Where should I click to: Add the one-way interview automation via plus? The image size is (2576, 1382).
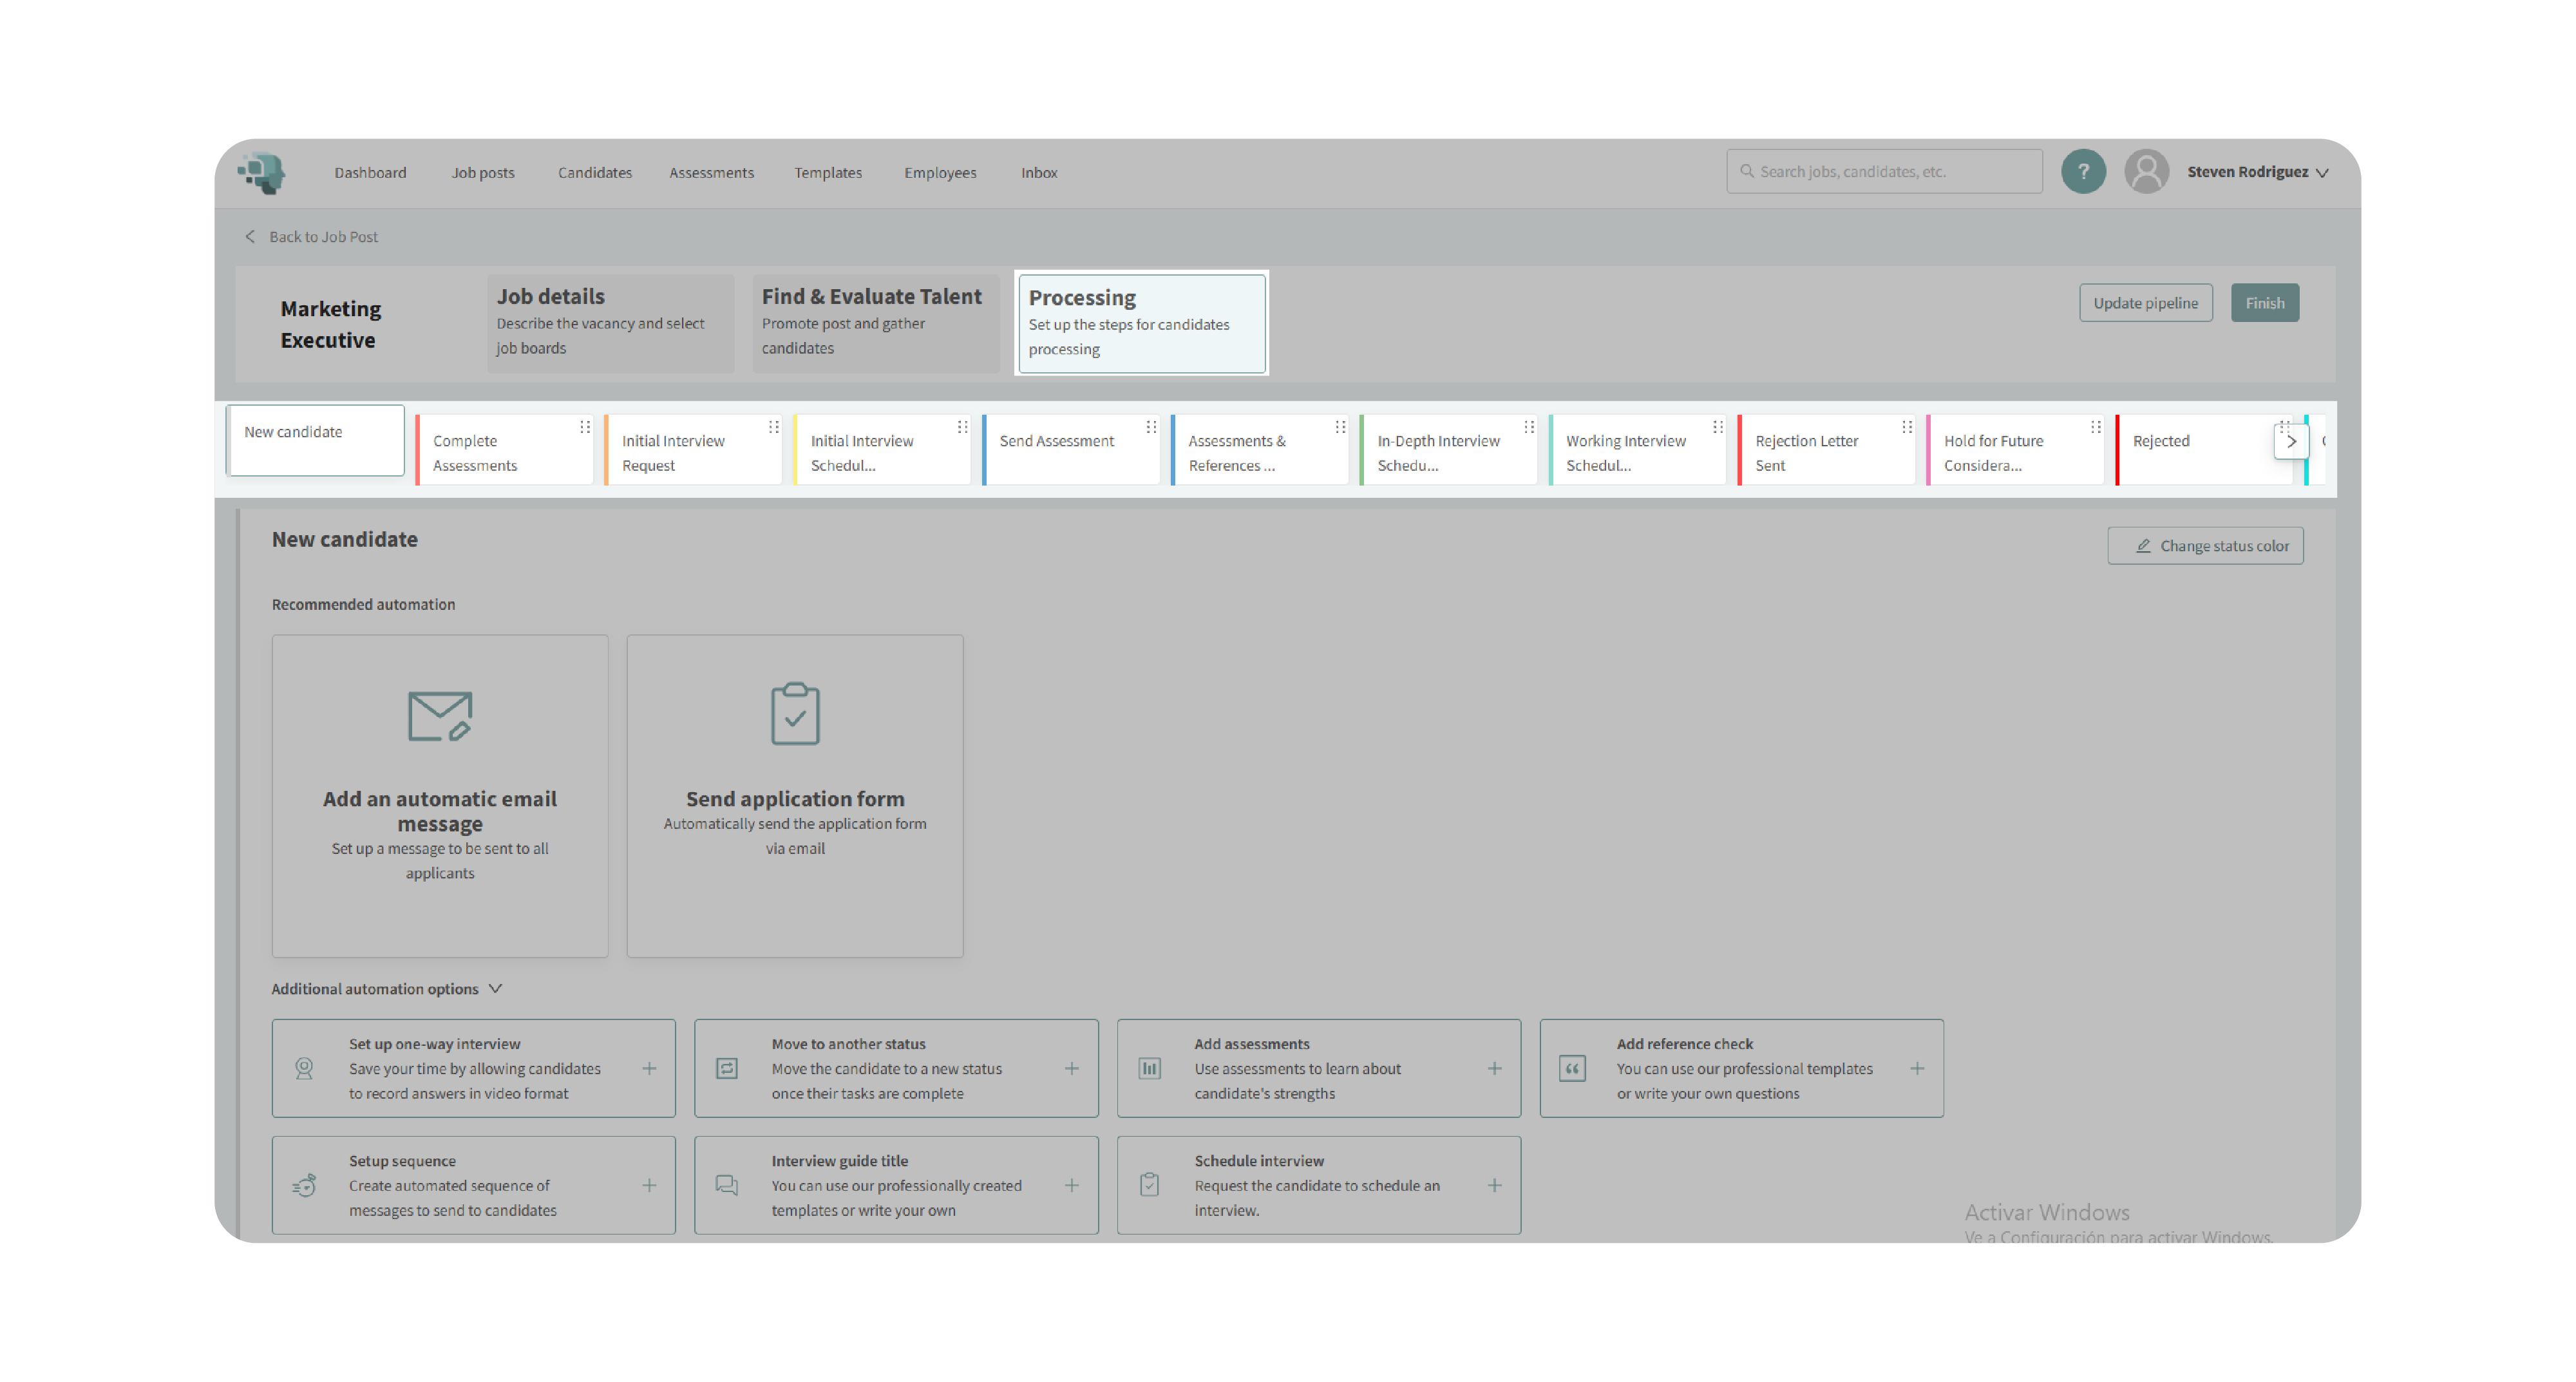[649, 1068]
